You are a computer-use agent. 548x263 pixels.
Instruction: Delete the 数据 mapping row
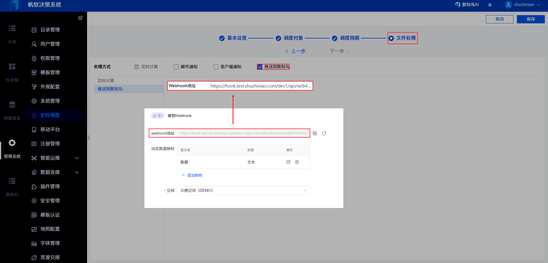[x=297, y=162]
